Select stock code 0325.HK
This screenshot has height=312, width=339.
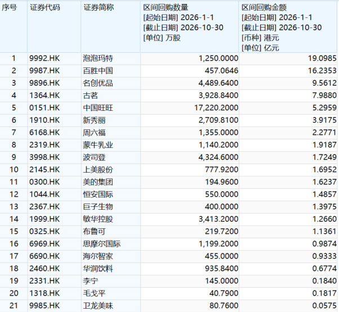(44, 232)
